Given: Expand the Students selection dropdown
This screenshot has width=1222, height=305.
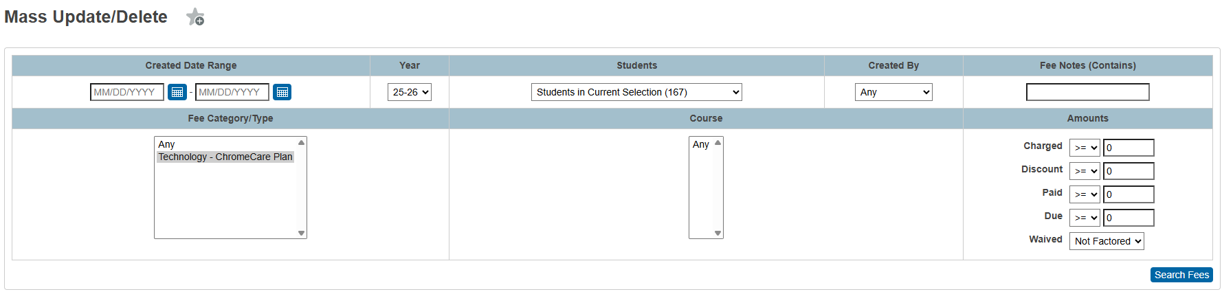Looking at the screenshot, I should pyautogui.click(x=636, y=92).
